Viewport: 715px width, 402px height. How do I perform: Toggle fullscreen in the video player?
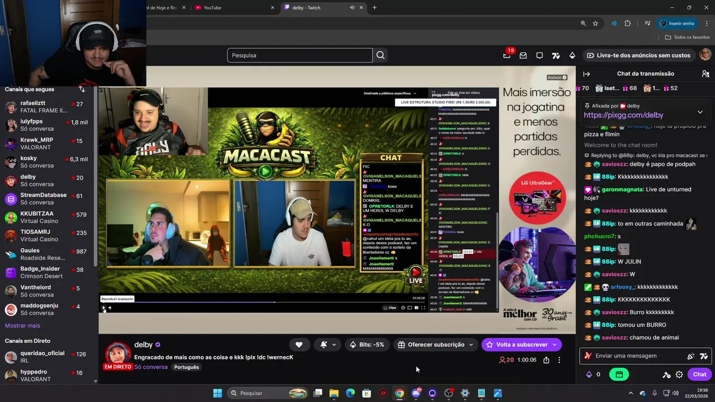pos(423,308)
